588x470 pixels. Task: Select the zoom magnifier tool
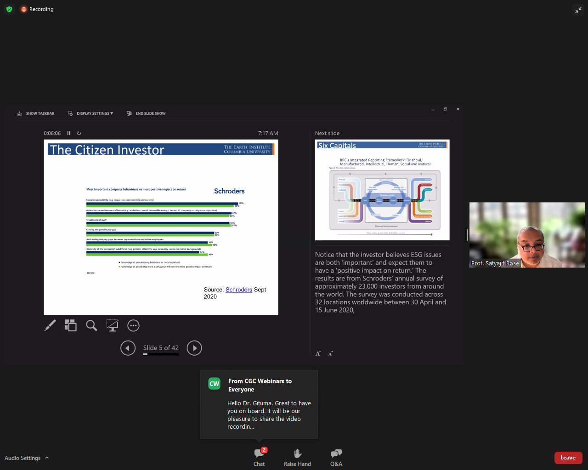pos(91,325)
